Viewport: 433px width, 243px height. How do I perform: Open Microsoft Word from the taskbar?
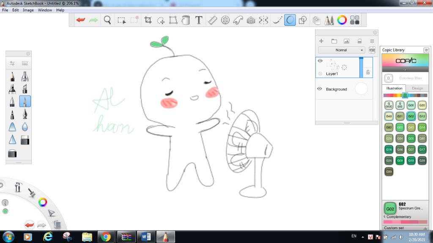coord(146,237)
